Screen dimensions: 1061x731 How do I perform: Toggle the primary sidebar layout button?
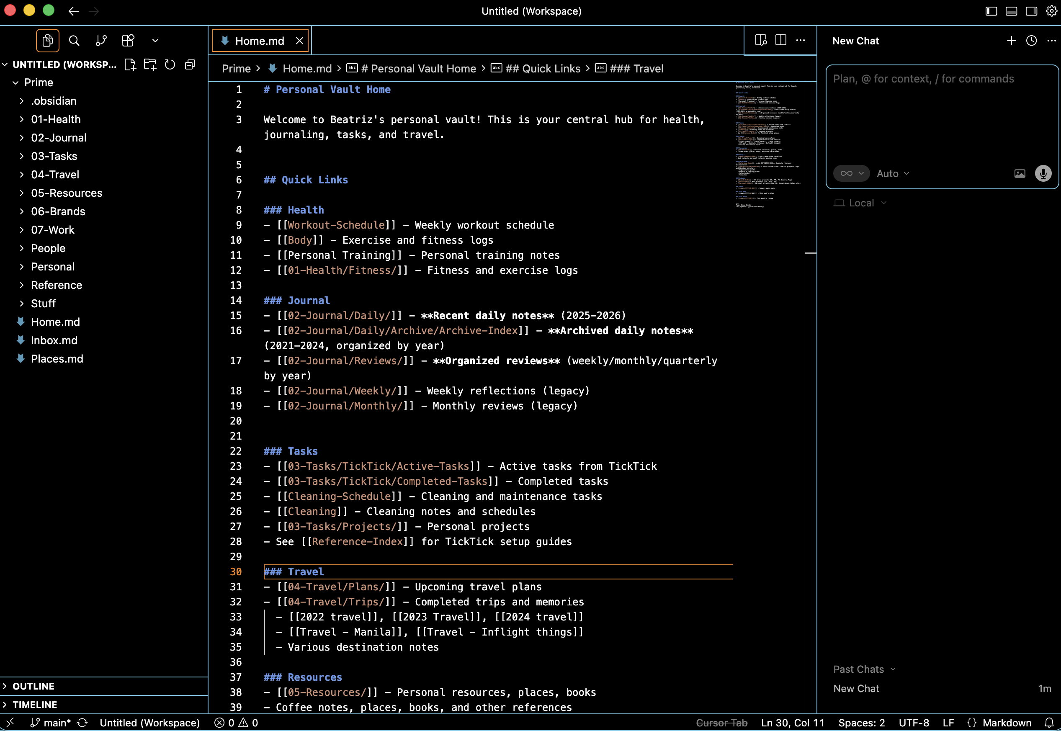991,11
